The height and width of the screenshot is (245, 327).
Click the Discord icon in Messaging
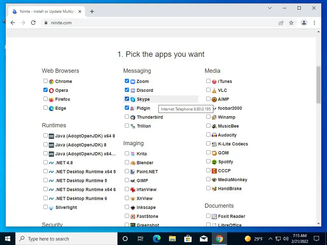(x=133, y=90)
